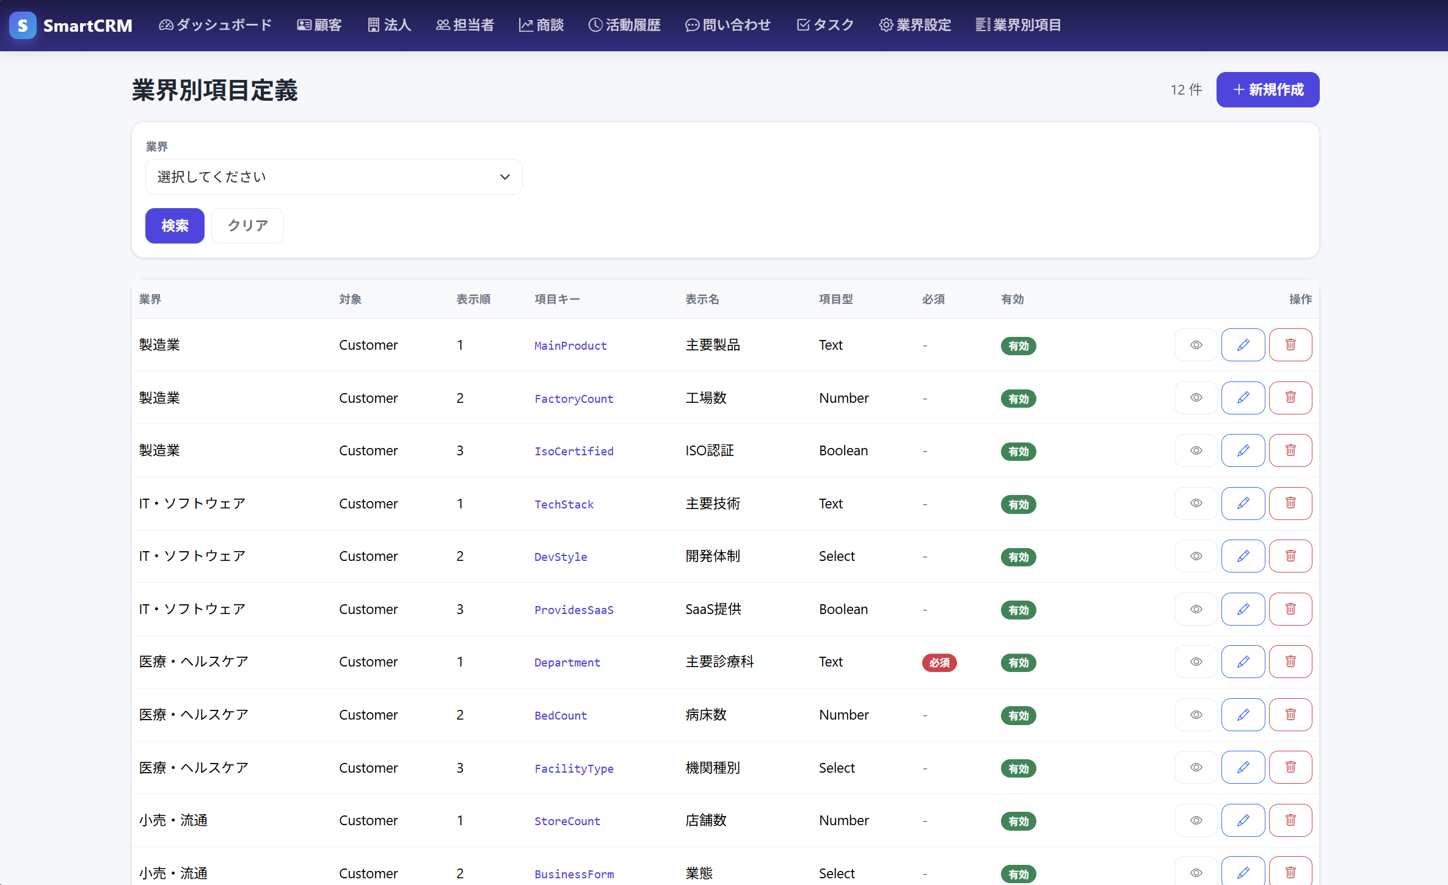
Task: Click the 検索 button
Action: [x=175, y=226]
